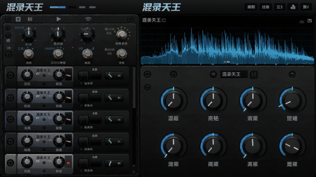The image size is (316, 177).
Task: Click the plus-circle icon on the third channel strip
Action: click(10, 120)
